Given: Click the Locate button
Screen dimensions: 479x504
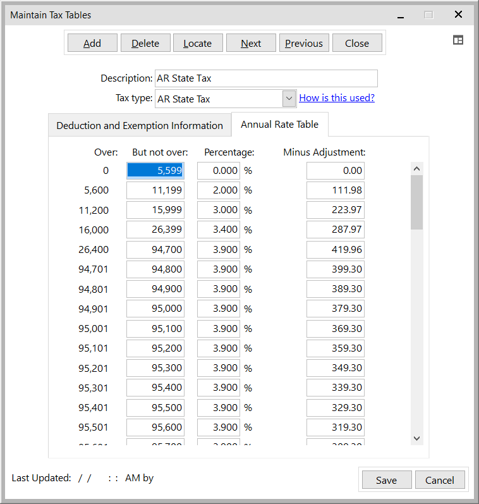Looking at the screenshot, I should tap(197, 43).
